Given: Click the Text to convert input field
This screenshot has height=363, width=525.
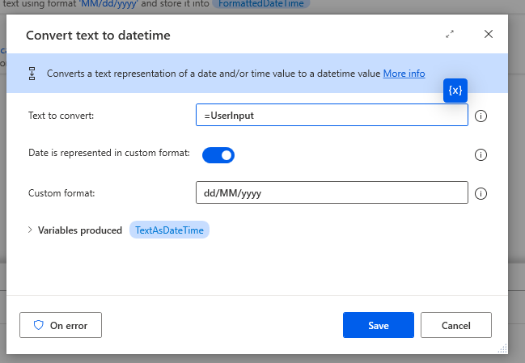Looking at the screenshot, I should pos(332,115).
